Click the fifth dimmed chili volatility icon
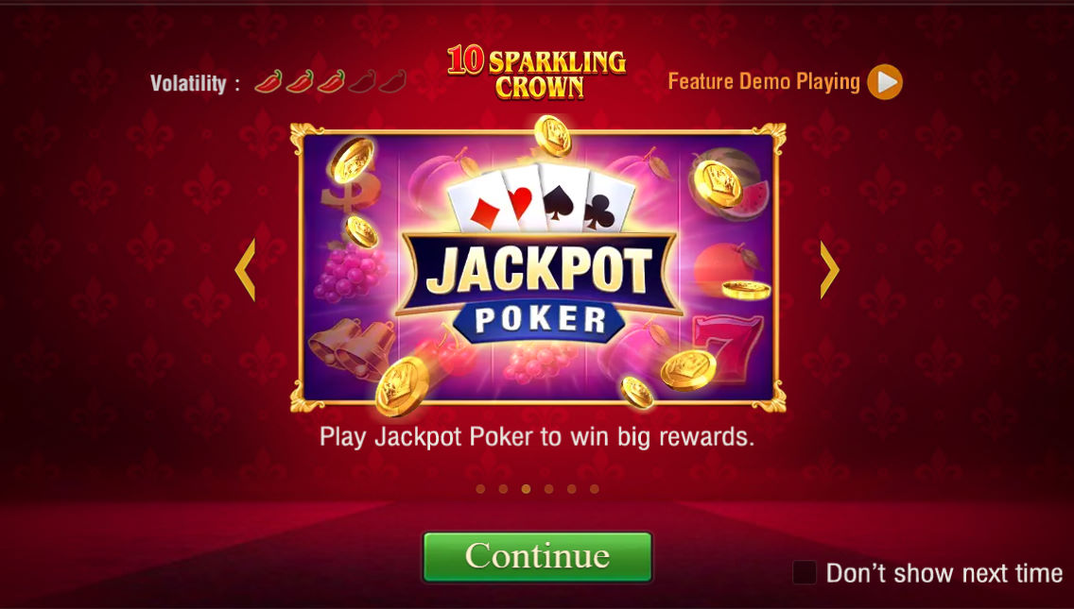The image size is (1074, 609). [x=392, y=81]
